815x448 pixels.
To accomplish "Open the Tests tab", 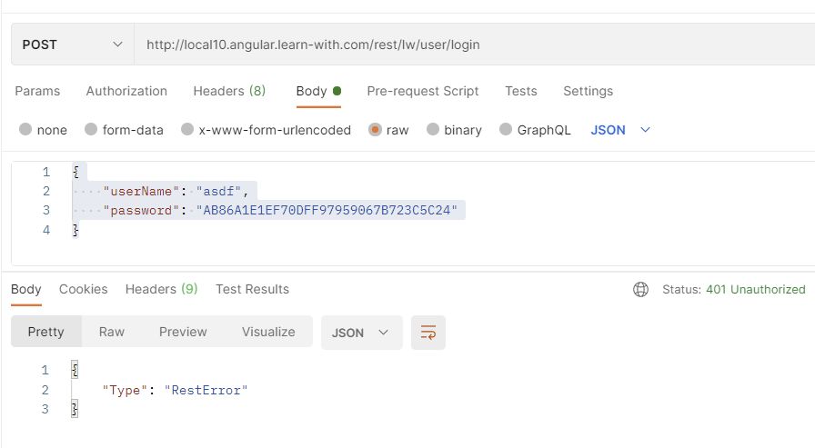I will 521,92.
